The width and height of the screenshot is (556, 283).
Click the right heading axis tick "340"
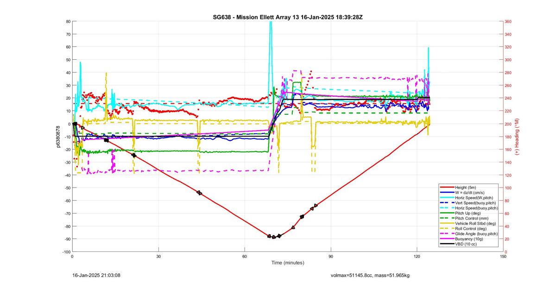pos(508,34)
